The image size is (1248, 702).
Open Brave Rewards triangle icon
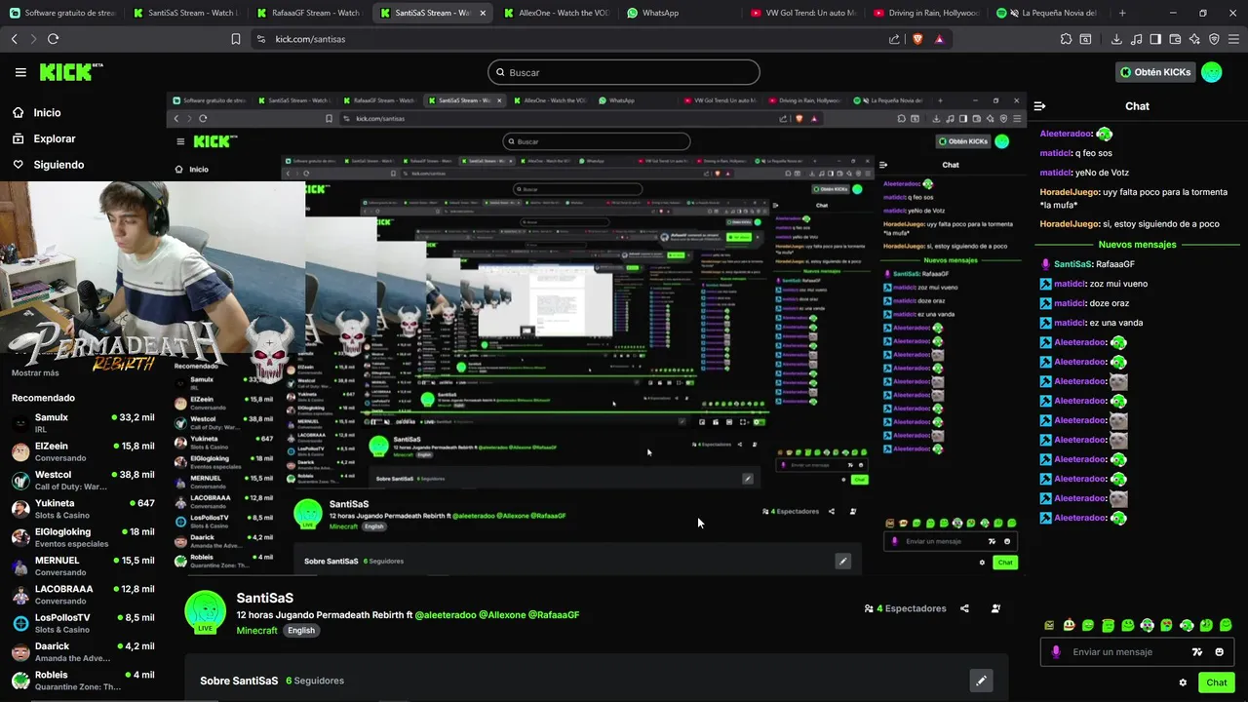coord(939,39)
